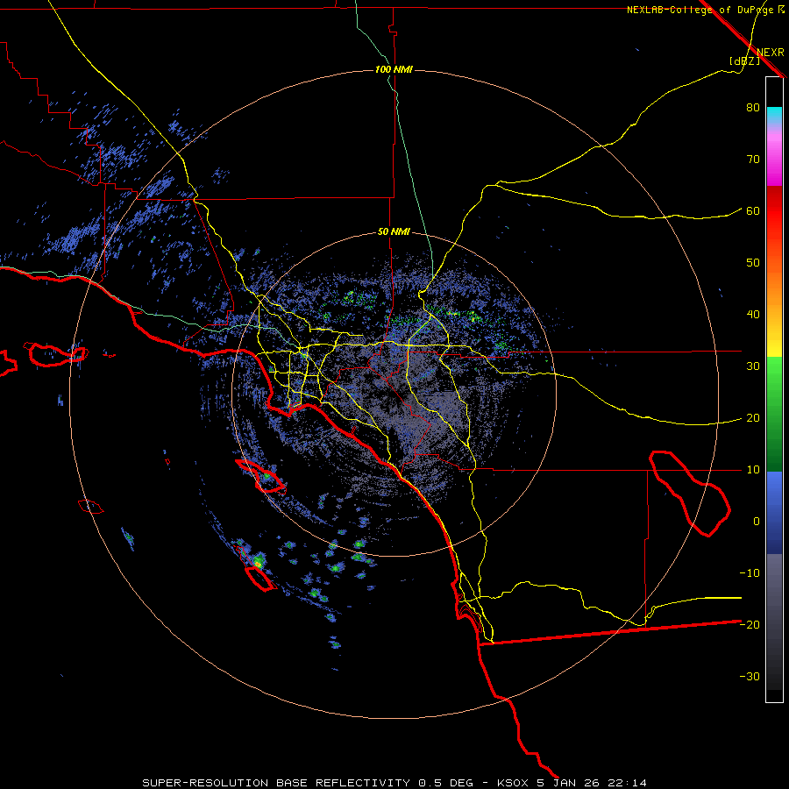Click the 40 value on the dBZ scale
789x789 pixels.
pos(753,315)
